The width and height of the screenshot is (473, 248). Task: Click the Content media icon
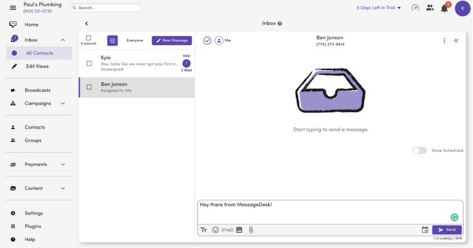pyautogui.click(x=13, y=188)
